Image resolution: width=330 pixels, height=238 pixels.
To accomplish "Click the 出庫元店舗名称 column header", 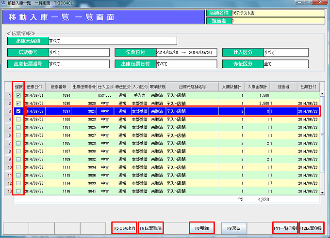I will 192,87.
